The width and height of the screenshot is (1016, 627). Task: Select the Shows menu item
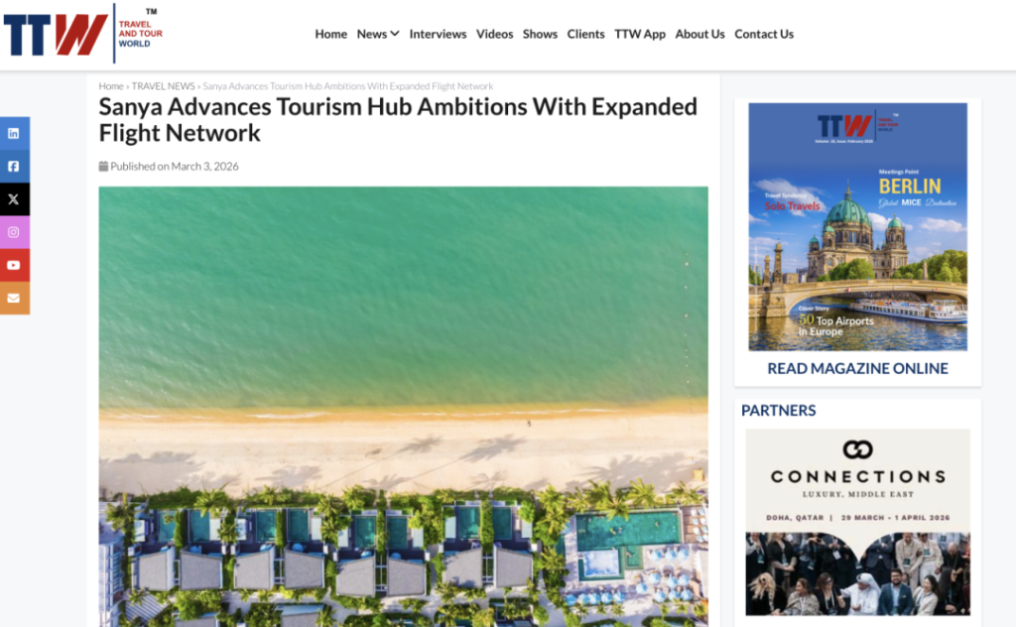click(540, 34)
